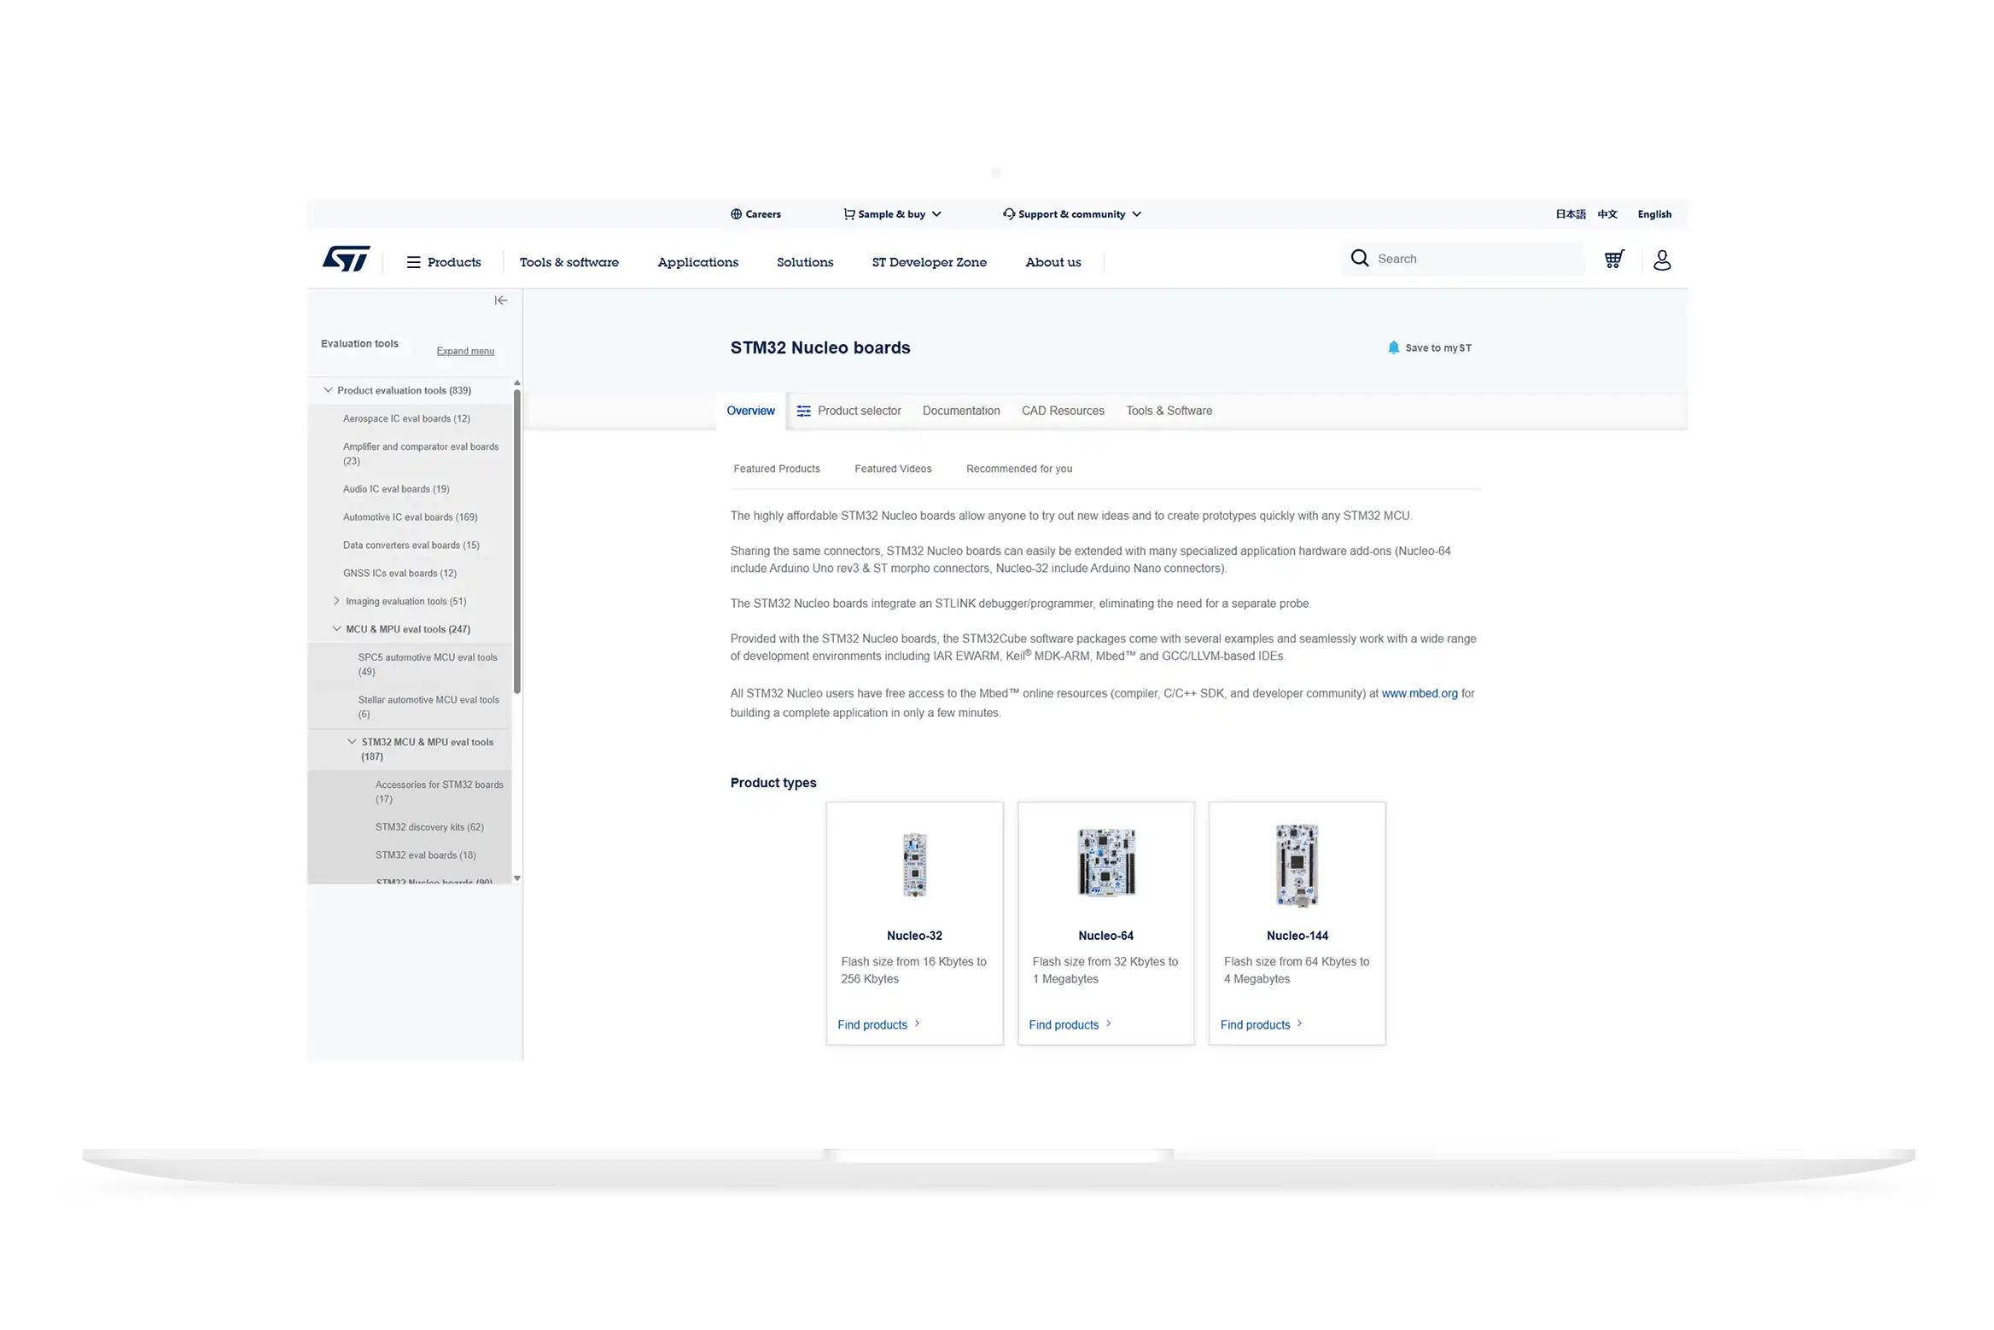1994x1330 pixels.
Task: Select Aerospace IC eval boards (12)
Action: 406,418
